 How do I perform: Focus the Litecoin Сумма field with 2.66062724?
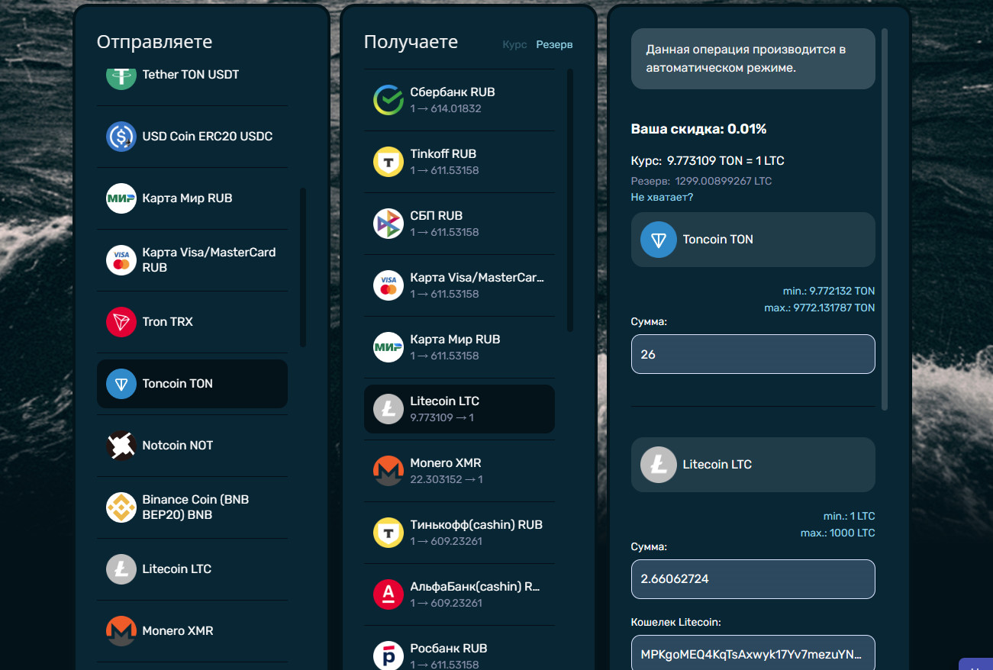coord(753,579)
